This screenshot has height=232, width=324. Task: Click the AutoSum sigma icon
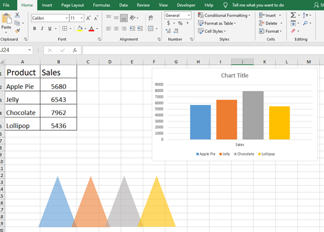pos(293,15)
